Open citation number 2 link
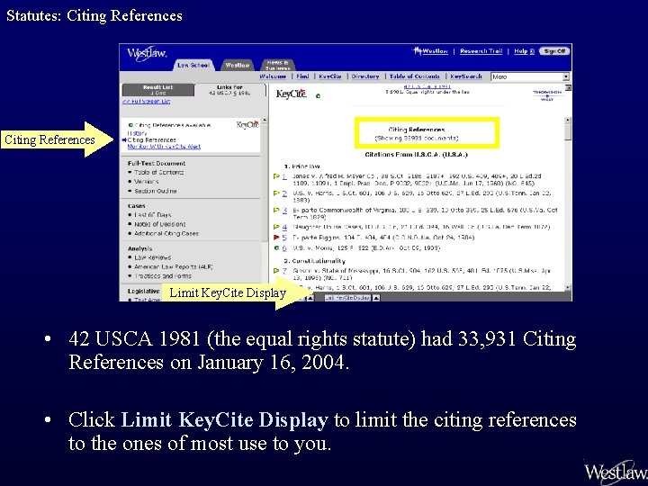 284,193
